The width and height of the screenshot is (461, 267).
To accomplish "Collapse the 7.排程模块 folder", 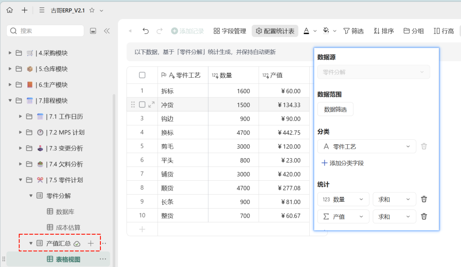I will click(10, 100).
